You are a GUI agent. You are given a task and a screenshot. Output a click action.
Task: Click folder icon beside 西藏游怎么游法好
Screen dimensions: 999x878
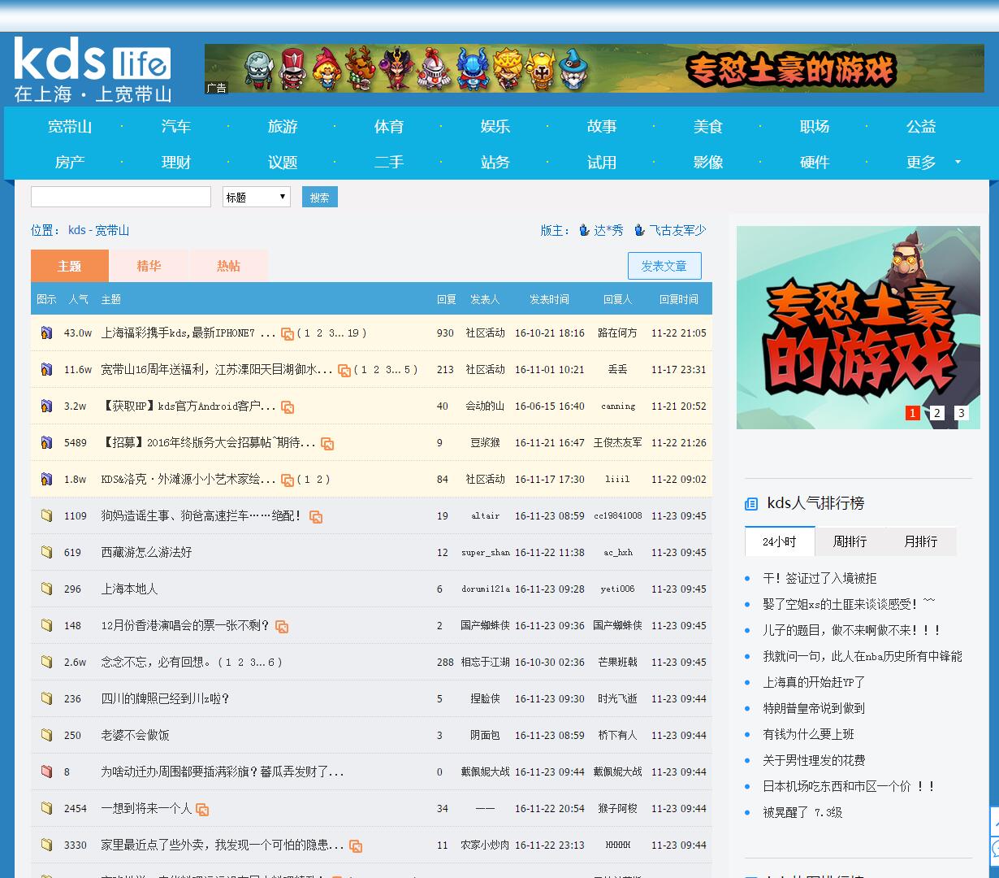tap(47, 552)
